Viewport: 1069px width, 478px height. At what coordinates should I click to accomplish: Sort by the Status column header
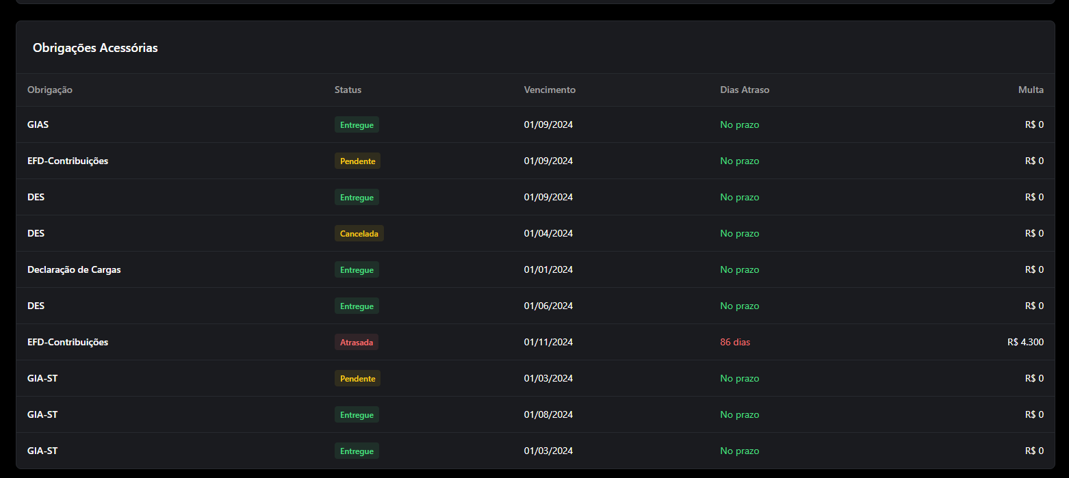click(348, 90)
